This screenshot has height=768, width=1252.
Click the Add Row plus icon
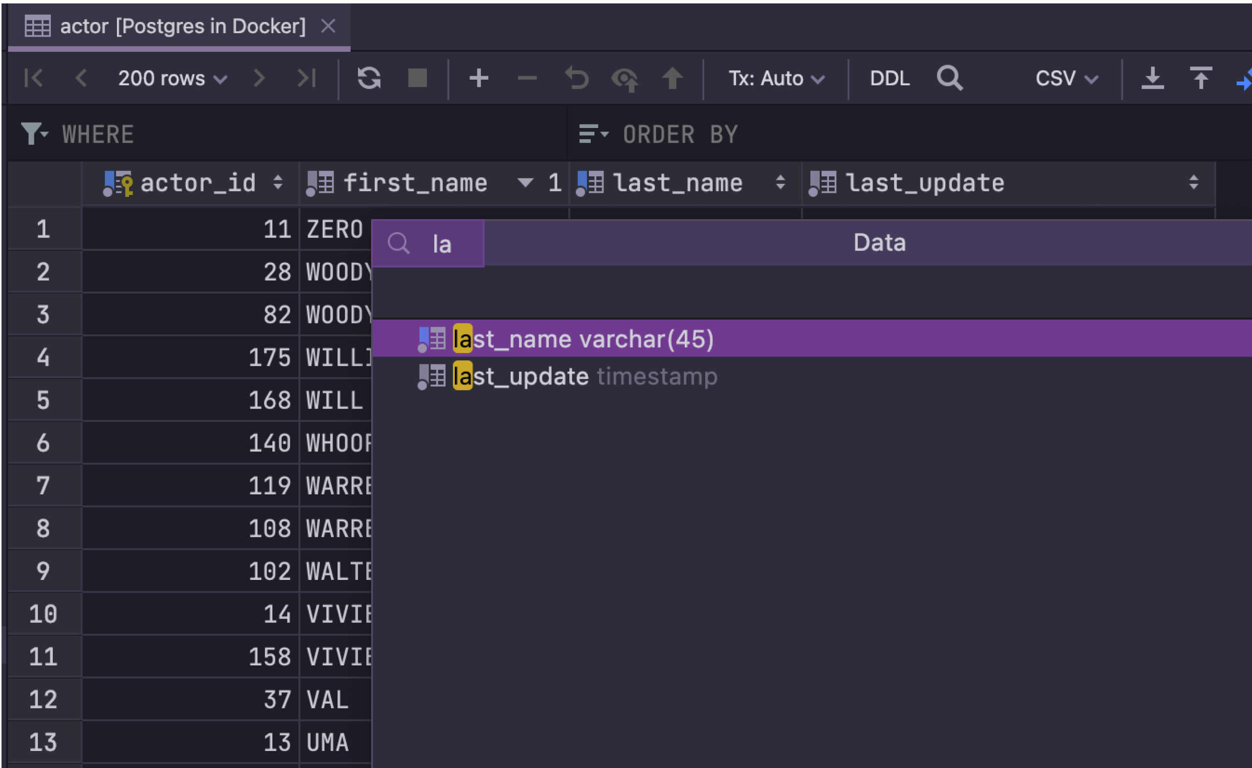click(478, 78)
